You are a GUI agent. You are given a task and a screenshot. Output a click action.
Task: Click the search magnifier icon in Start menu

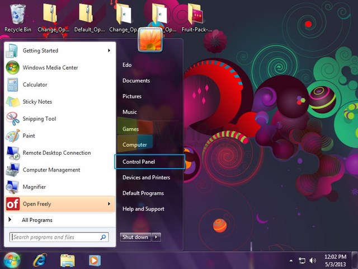103,237
